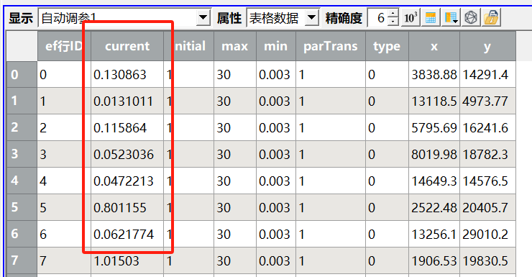Click y cell 29010.2

(487, 235)
